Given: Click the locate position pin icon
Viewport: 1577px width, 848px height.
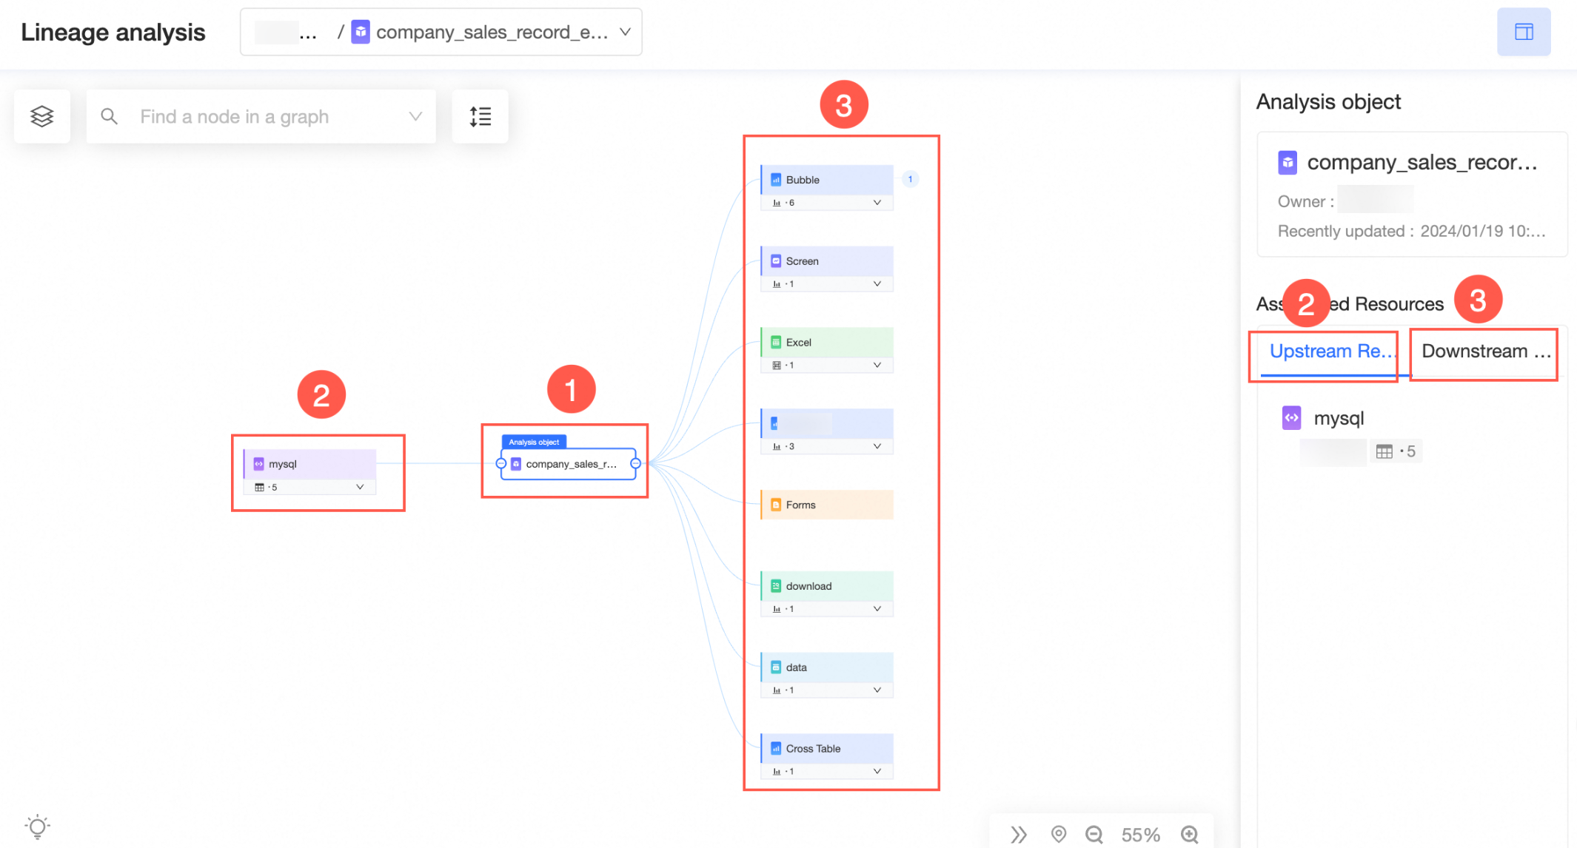Looking at the screenshot, I should pyautogui.click(x=1059, y=835).
